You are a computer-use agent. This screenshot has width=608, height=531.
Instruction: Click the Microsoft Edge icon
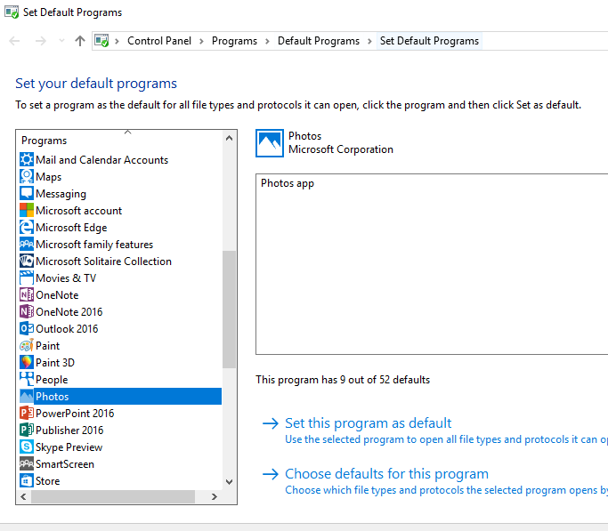click(27, 228)
